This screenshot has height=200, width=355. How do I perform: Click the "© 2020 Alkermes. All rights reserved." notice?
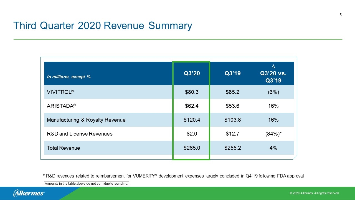pyautogui.click(x=314, y=193)
